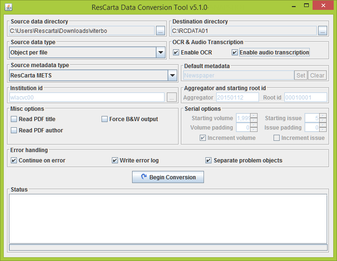Browse for source data directory

pos(160,31)
